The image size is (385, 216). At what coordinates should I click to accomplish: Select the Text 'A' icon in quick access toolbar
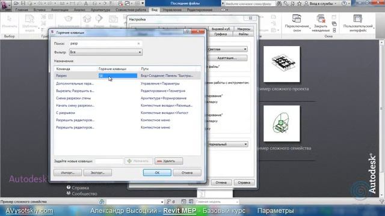coord(86,4)
